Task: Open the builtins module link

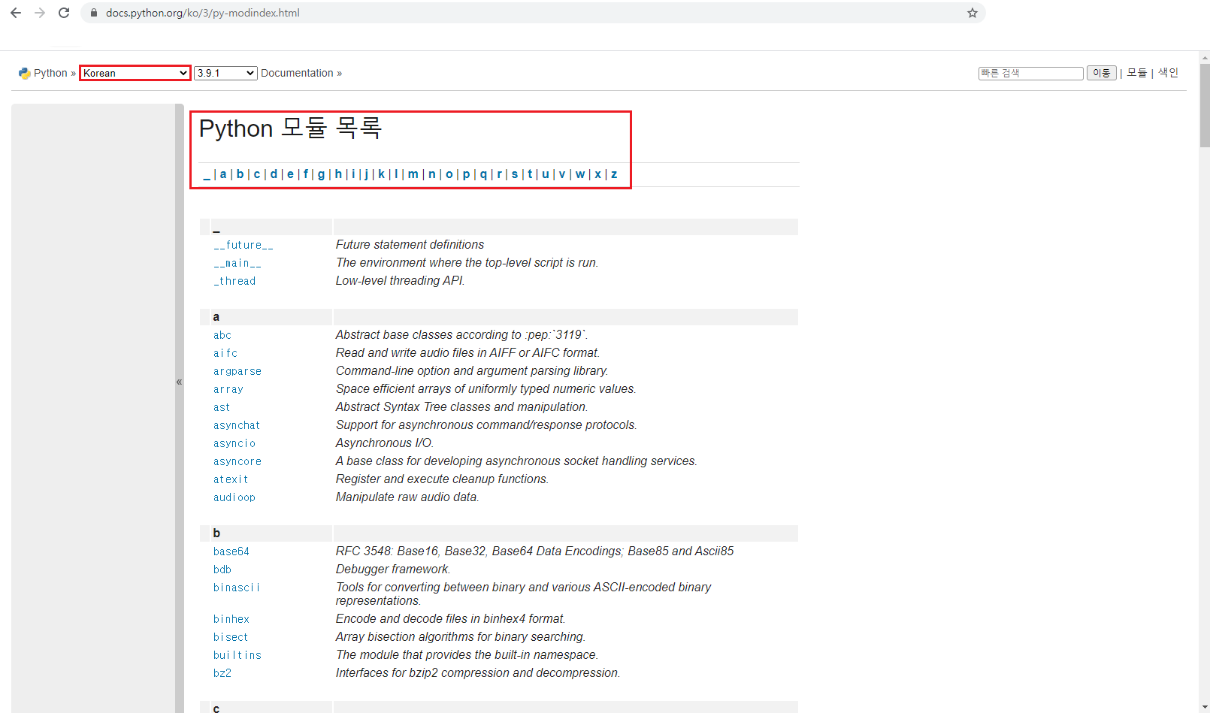Action: (237, 655)
